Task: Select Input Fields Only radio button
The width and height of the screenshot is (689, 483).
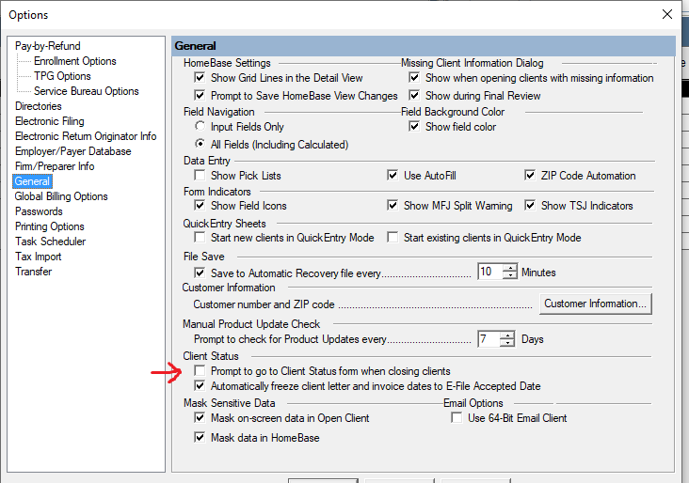Action: (x=200, y=127)
